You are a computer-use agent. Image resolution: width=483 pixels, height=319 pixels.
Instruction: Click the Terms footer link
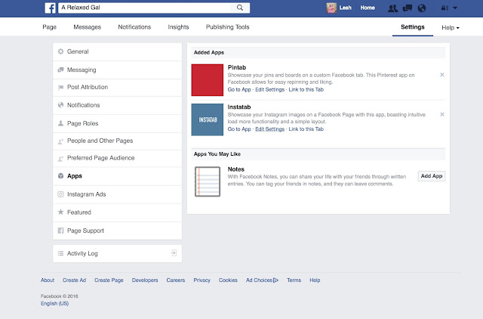tap(294, 280)
